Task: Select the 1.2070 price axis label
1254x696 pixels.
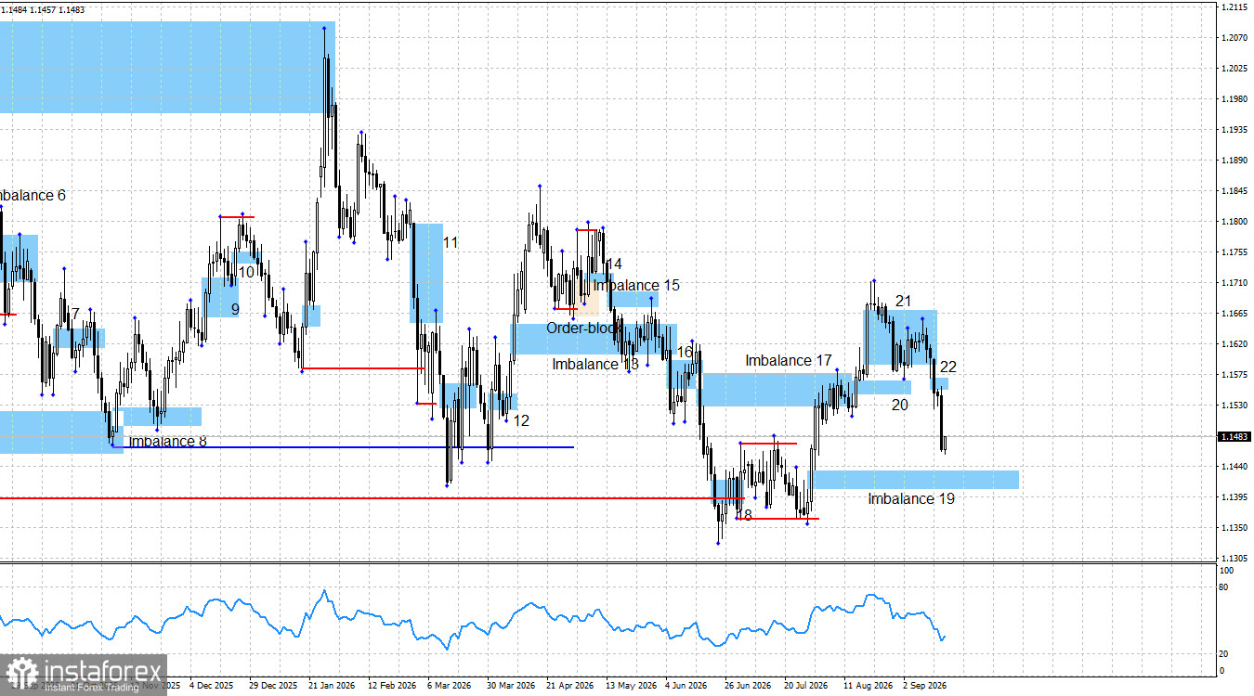Action: point(1233,38)
